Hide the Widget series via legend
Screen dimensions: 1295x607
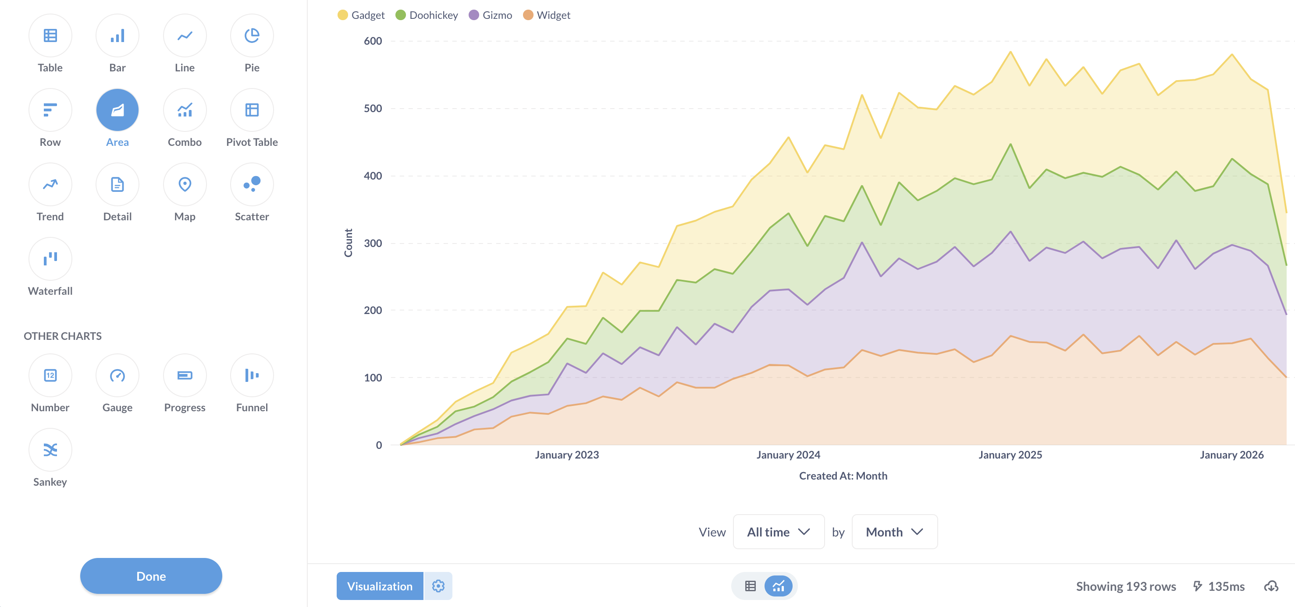pos(546,15)
